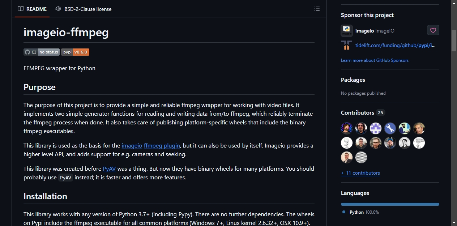Click the pypi v0.6.0 badge
The width and height of the screenshot is (457, 226).
click(75, 52)
